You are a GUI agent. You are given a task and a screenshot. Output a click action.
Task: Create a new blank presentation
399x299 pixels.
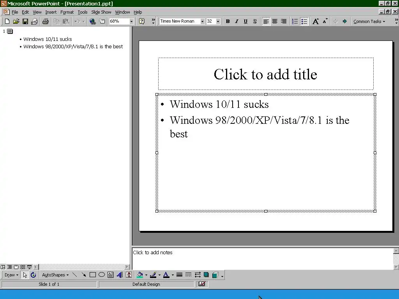point(7,21)
